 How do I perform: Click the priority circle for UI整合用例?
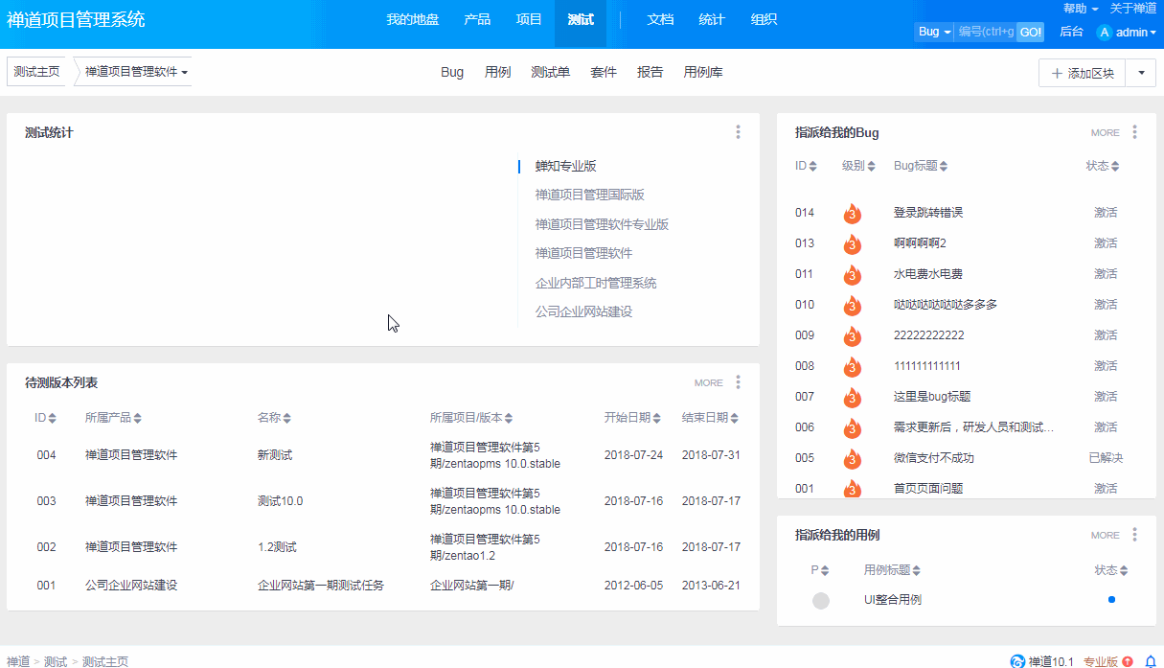tap(821, 601)
